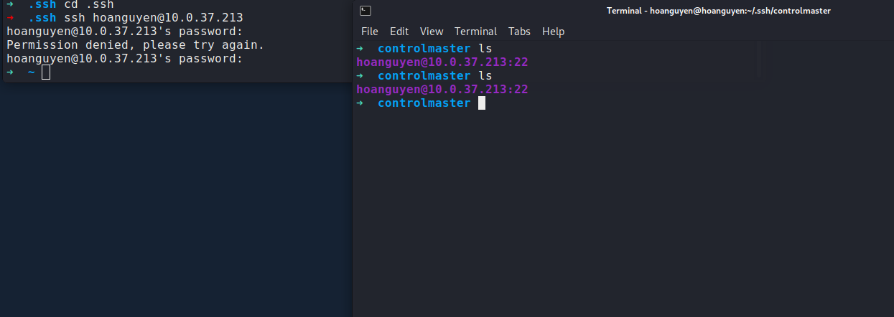Screen dimensions: 894x317
Task: Click the terminal window icon in title bar
Action: coord(365,10)
